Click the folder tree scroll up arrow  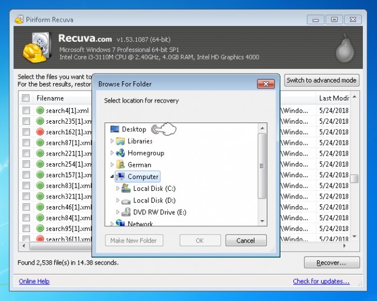262,128
